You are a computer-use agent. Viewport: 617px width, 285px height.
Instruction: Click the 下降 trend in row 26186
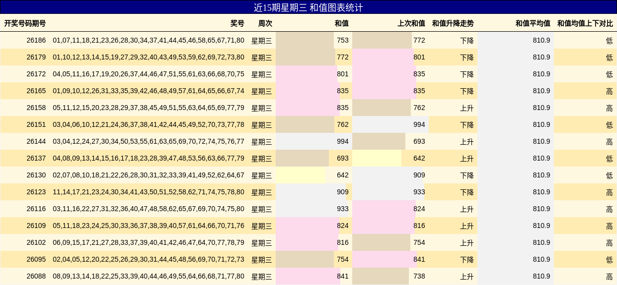click(467, 41)
